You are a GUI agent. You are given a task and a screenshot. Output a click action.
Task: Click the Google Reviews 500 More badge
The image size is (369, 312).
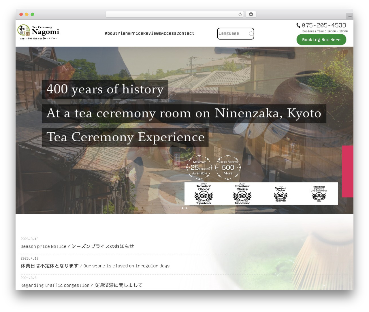click(x=228, y=168)
